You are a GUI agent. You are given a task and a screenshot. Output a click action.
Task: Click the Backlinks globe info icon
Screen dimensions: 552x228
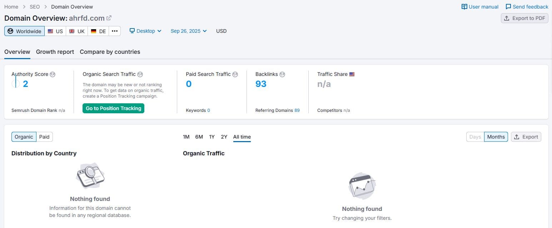click(282, 74)
